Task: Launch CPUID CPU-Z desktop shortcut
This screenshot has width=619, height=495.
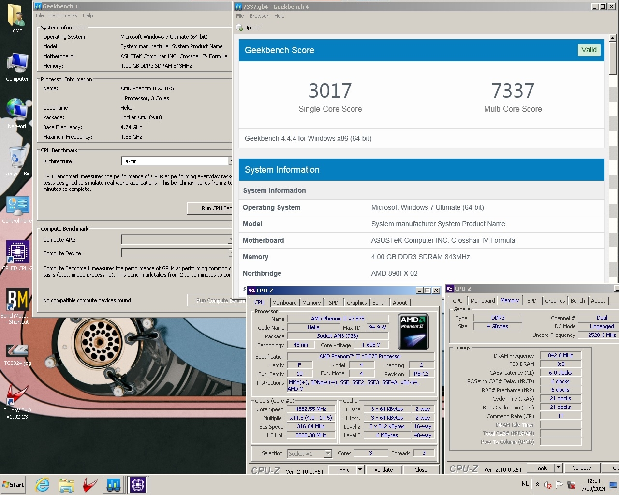Action: 17,255
